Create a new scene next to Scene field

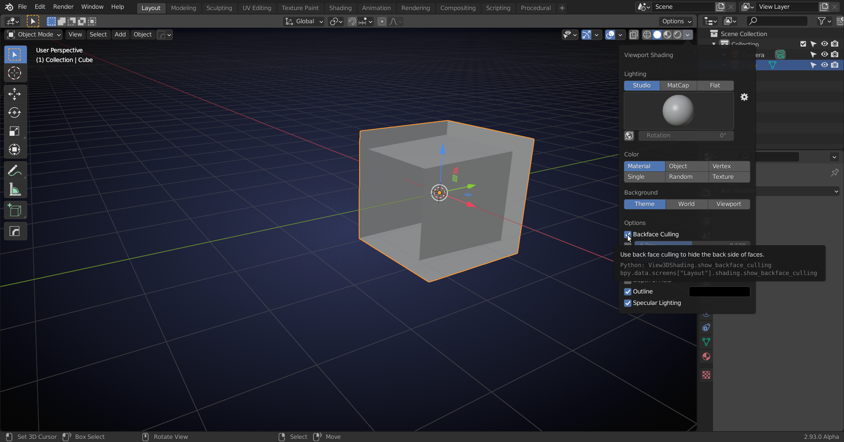[720, 7]
